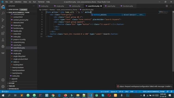Image resolution: width=174 pixels, height=98 pixels.
Task: Open Explorer views and more actions ellipsis
Action: coord(34,6)
